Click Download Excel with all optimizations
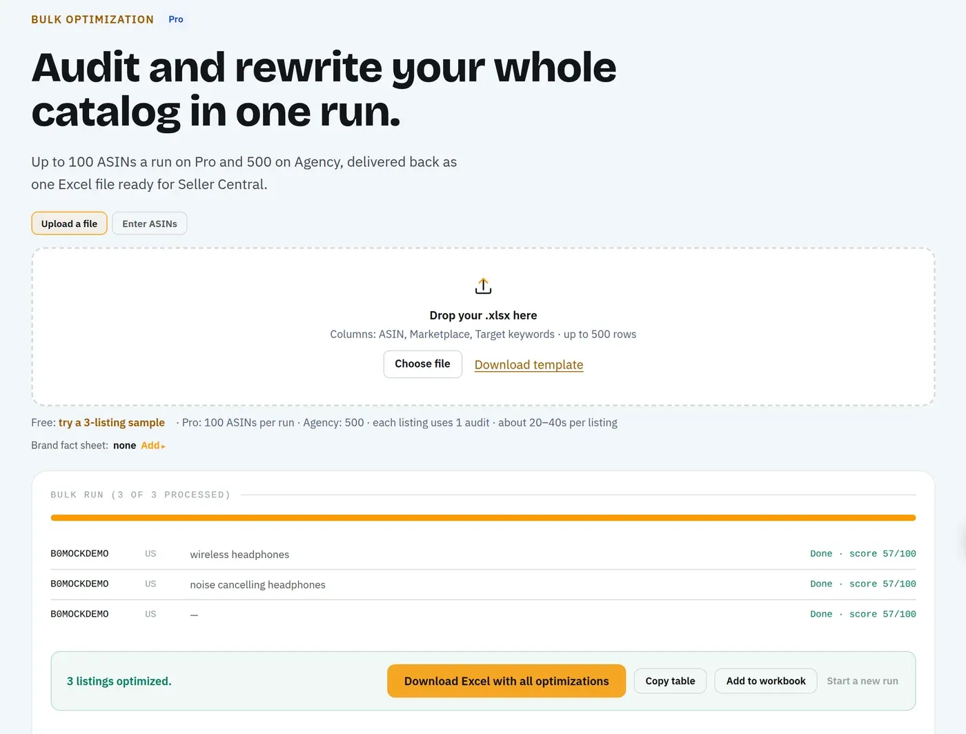Image resolution: width=966 pixels, height=734 pixels. (x=506, y=681)
